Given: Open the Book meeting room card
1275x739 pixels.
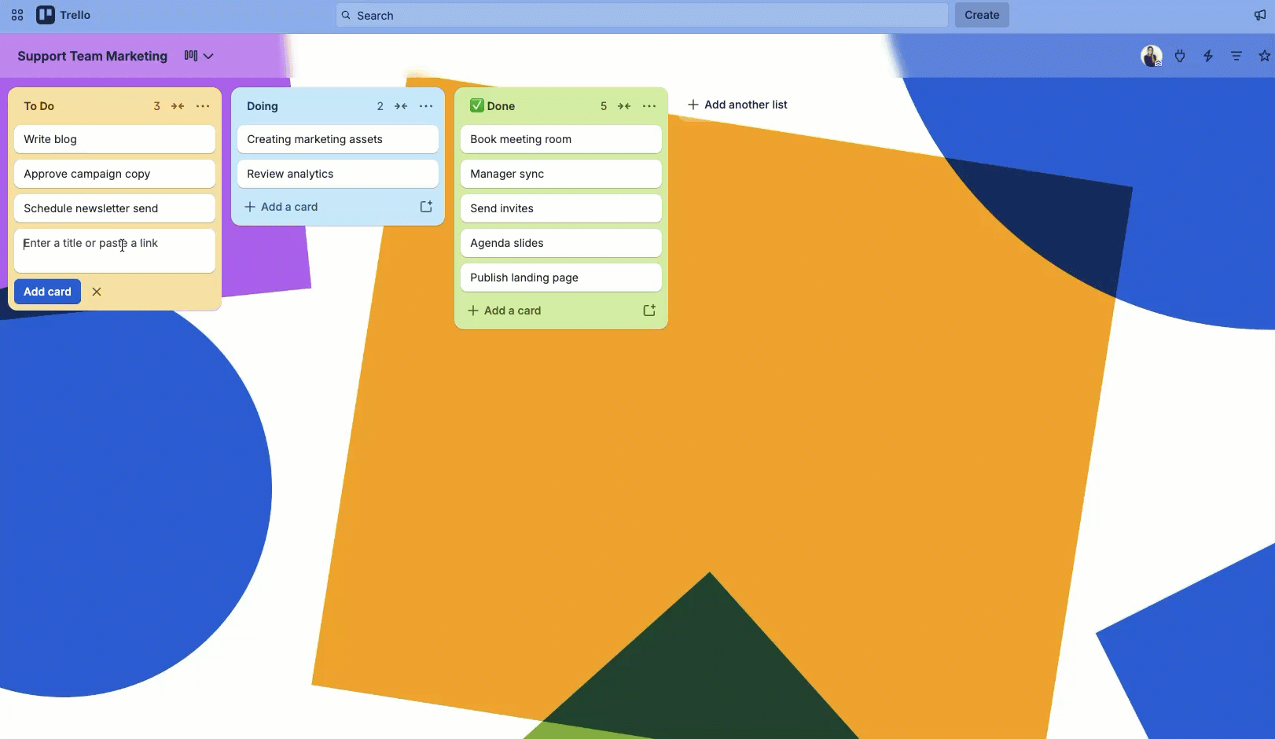Looking at the screenshot, I should (x=561, y=139).
